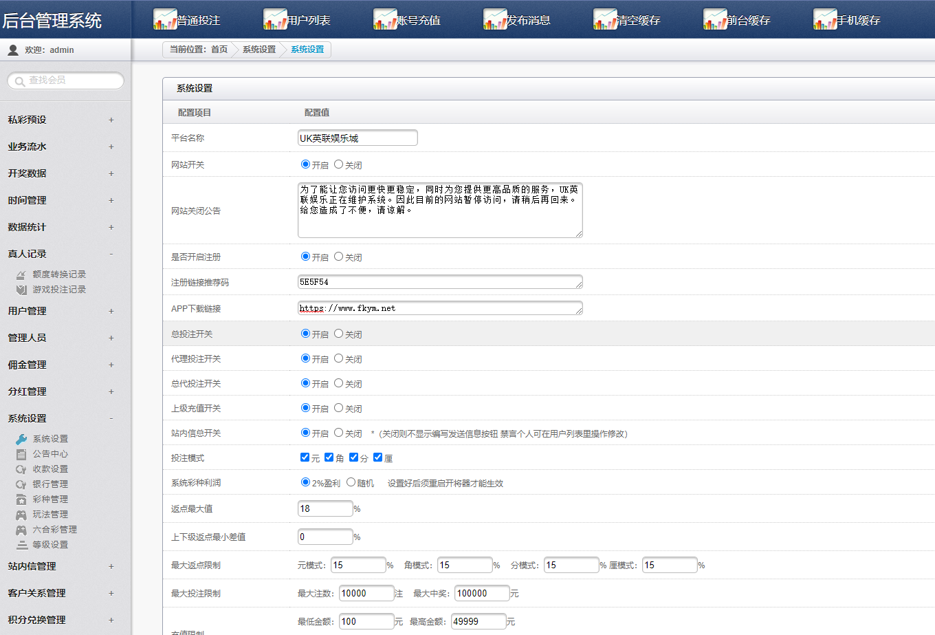Uncheck the 厘 betting mode checkbox
Screen dimensions: 935x635
click(x=377, y=458)
